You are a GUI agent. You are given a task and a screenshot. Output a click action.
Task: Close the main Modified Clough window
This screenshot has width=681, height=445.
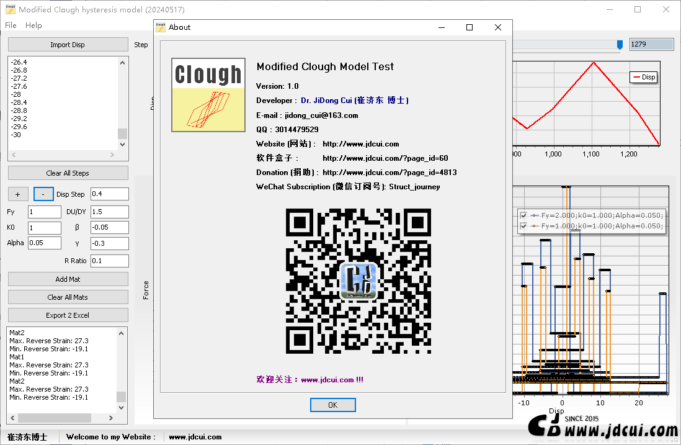pos(665,9)
